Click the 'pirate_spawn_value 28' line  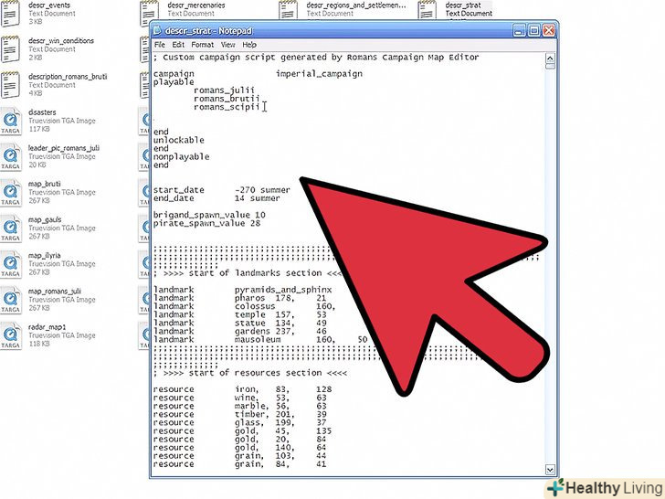click(206, 223)
